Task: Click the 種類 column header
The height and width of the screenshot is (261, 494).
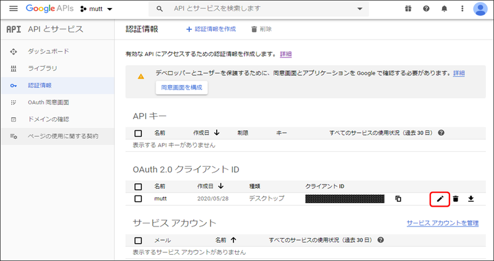Action: tap(254, 187)
